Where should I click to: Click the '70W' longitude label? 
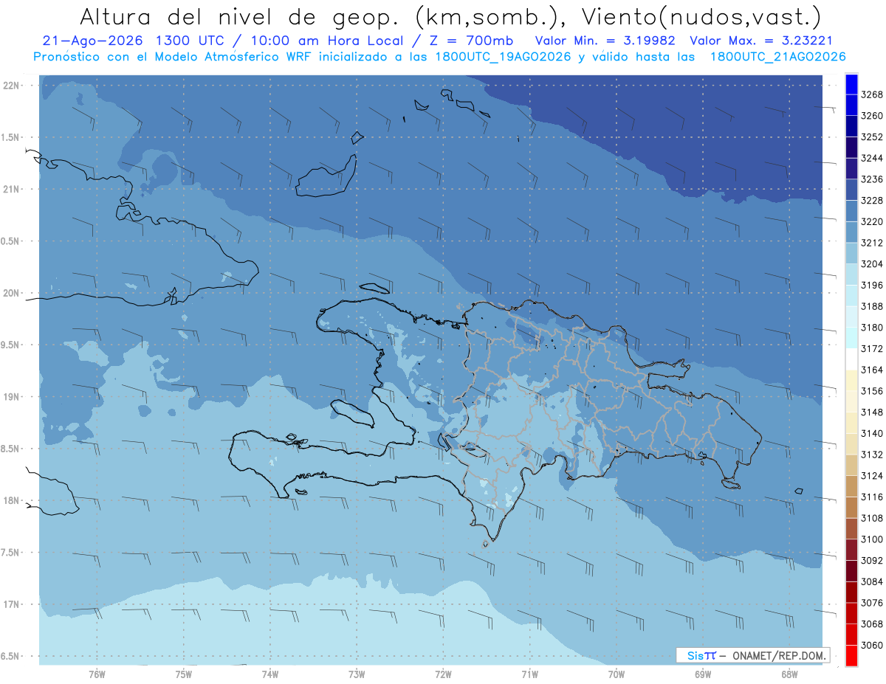[616, 674]
